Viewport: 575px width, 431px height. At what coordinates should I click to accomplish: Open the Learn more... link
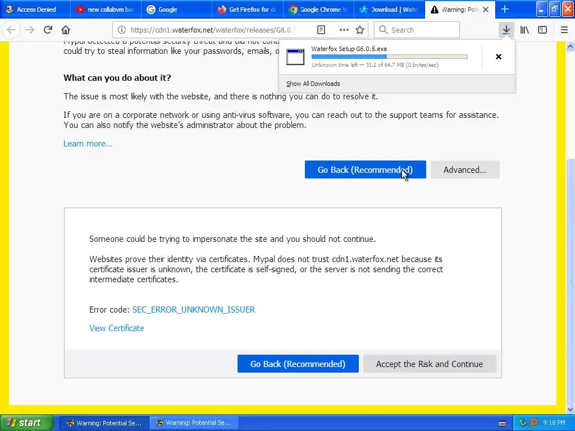(88, 144)
